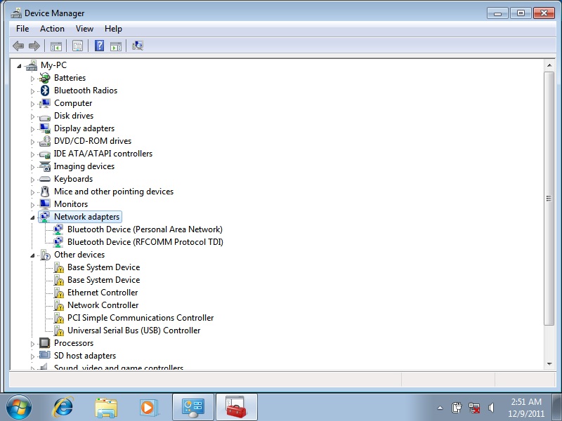Image resolution: width=562 pixels, height=421 pixels.
Task: Expand the Bluetooth Radios node arrow
Action: [x=32, y=91]
